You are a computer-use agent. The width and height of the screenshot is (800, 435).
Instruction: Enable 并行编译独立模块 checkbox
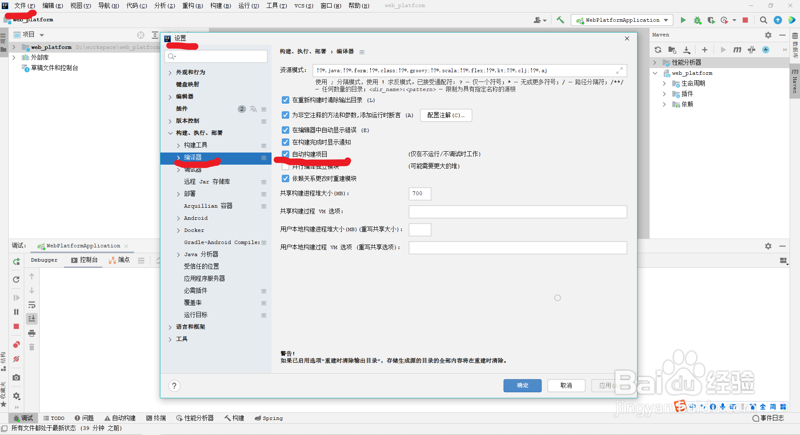(x=285, y=166)
